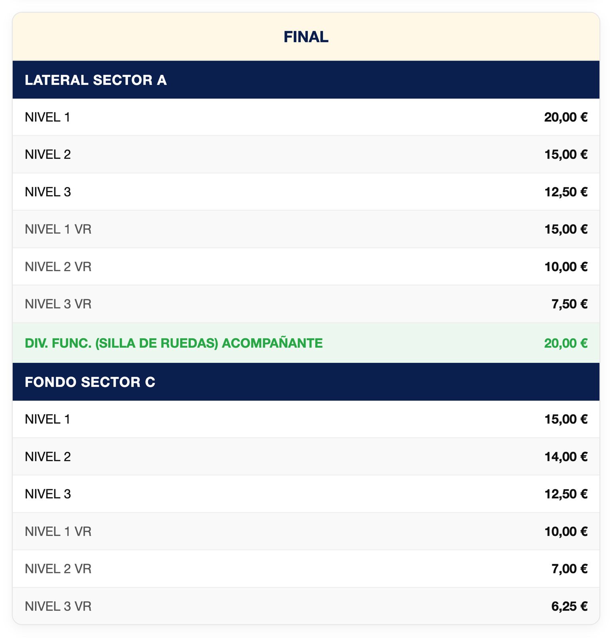The width and height of the screenshot is (611, 638).
Task: Select DIV. FUNC. (SILLA DE RUEDAS) ACOMPAÑANTE row
Action: click(306, 343)
